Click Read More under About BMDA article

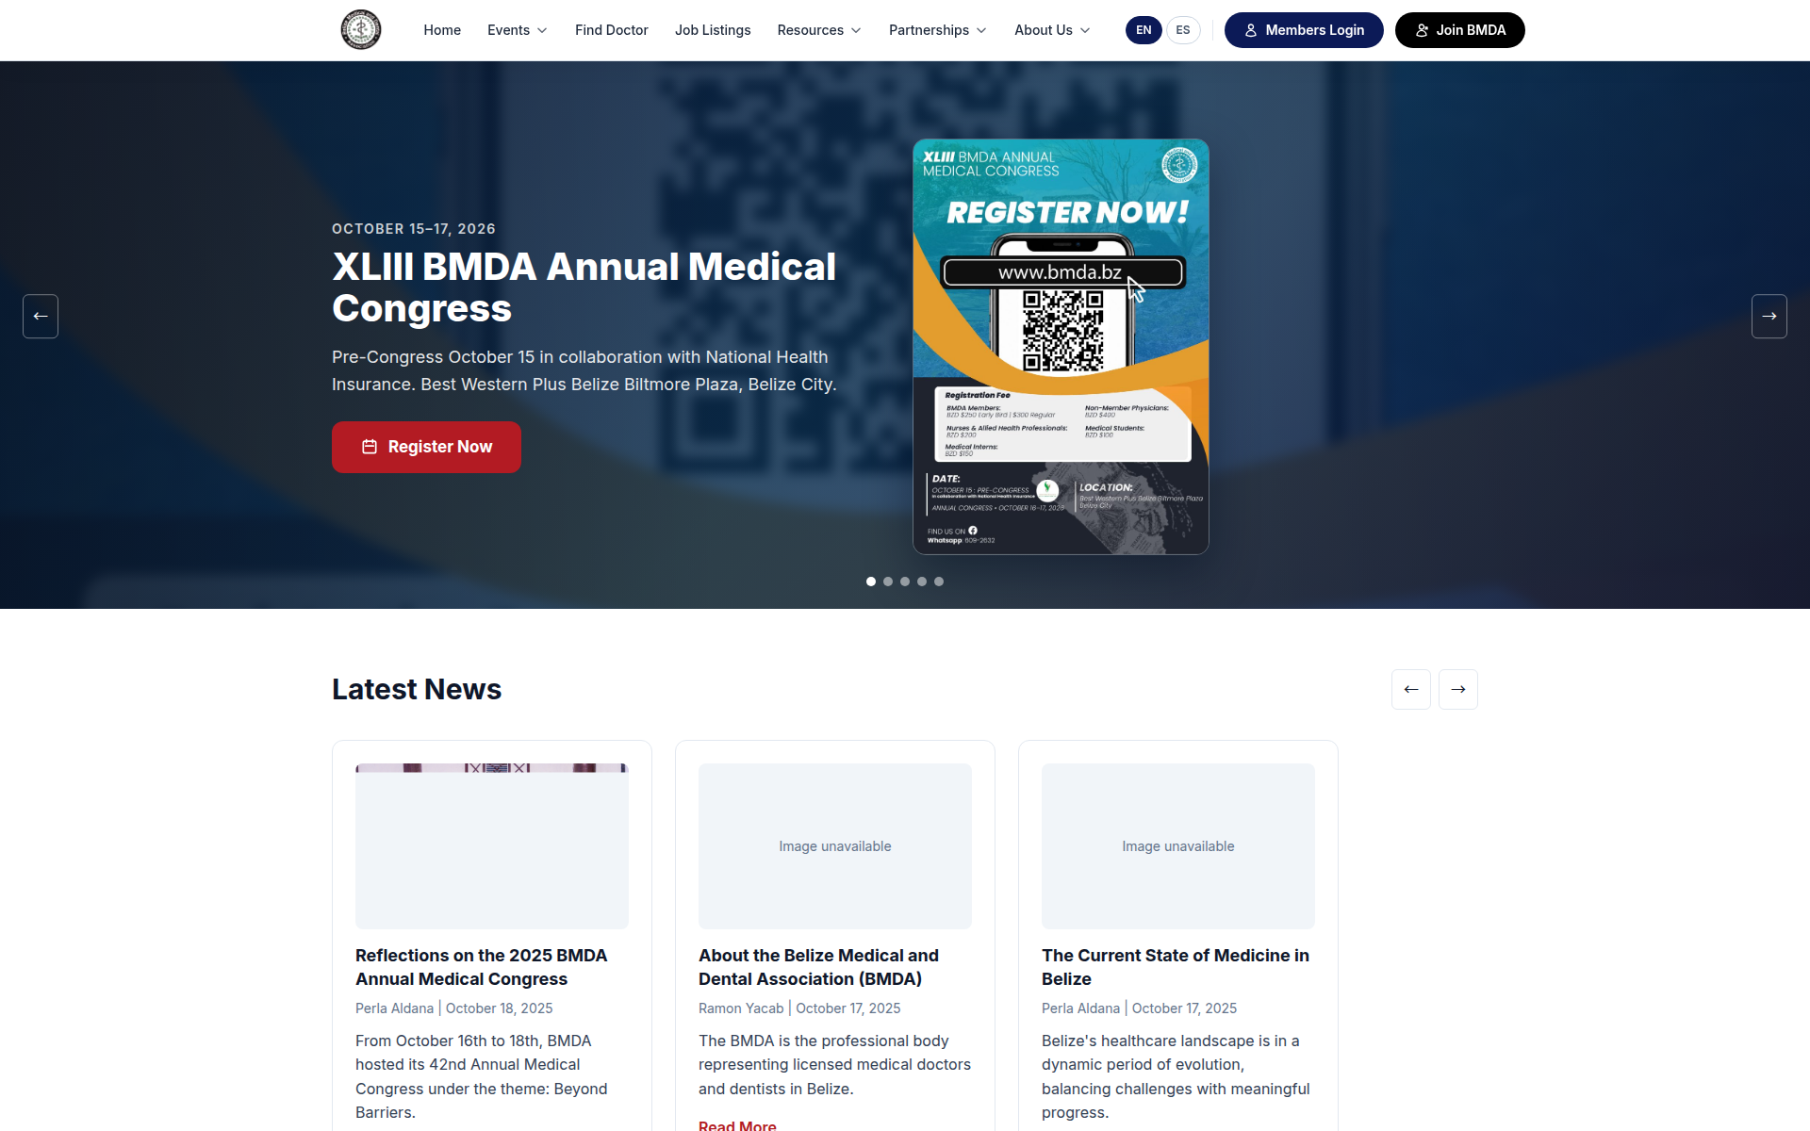[x=737, y=1124]
